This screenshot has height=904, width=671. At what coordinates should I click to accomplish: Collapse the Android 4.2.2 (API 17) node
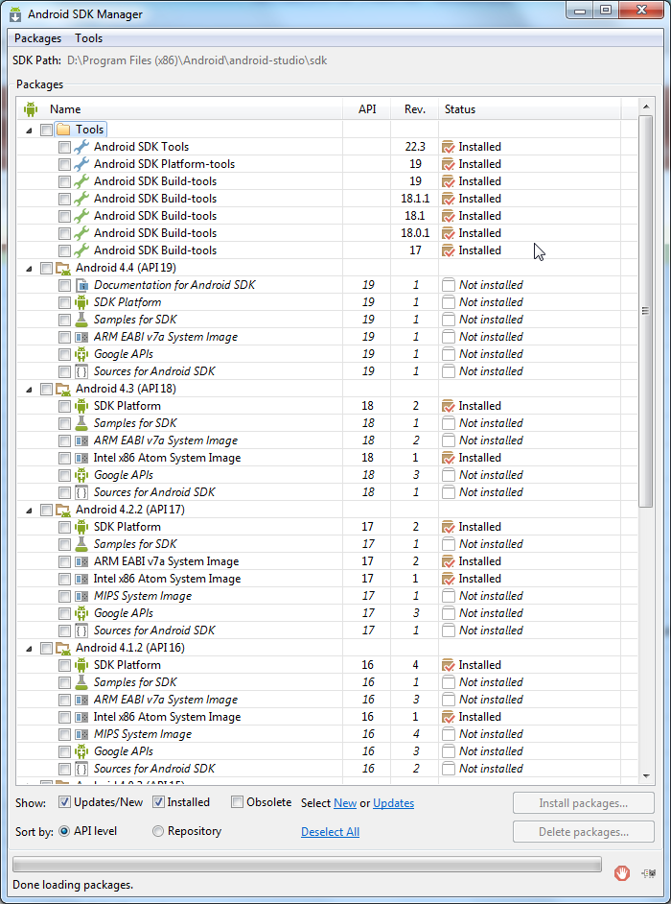[x=29, y=511]
